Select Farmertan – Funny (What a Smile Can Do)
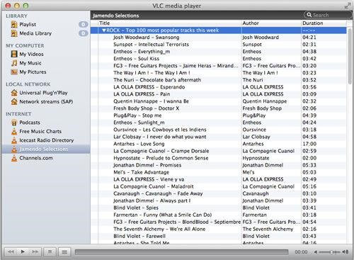 pyautogui.click(x=162, y=215)
